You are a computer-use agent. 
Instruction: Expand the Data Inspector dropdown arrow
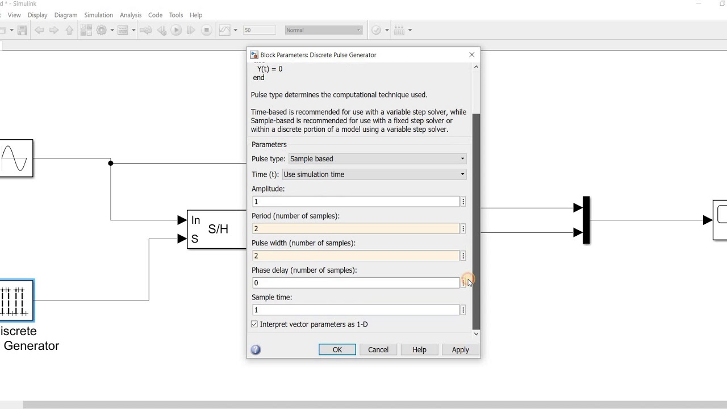(x=235, y=30)
